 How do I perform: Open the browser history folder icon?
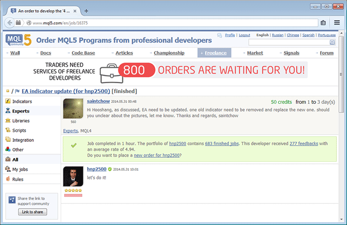point(18,23)
